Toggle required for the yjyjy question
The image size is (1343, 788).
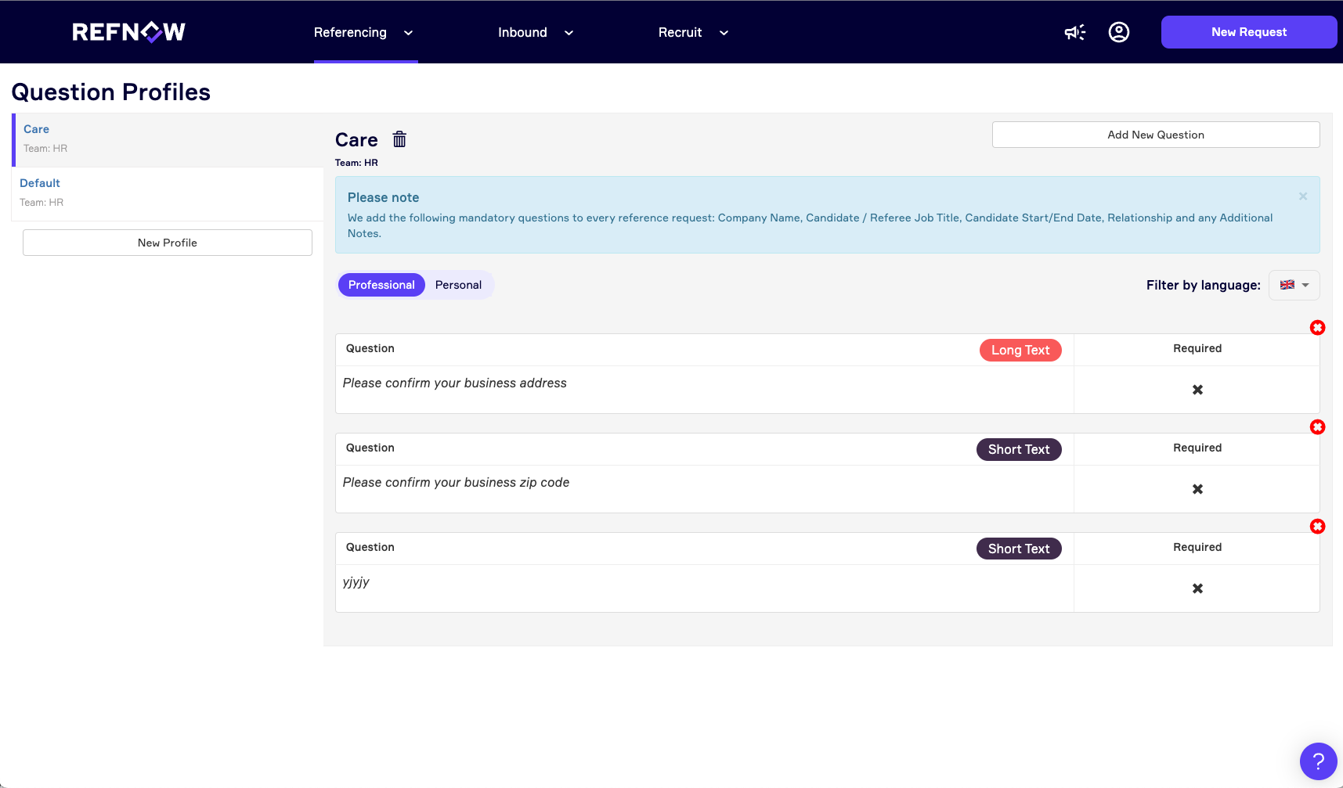(1197, 588)
